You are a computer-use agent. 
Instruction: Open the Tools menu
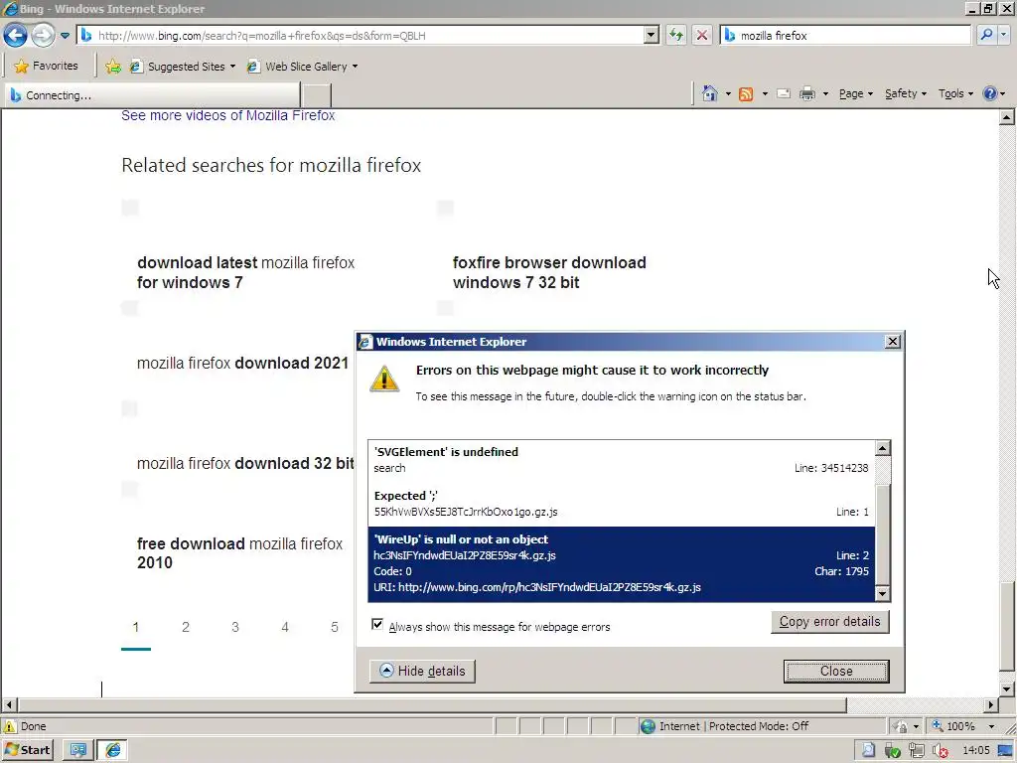point(955,94)
